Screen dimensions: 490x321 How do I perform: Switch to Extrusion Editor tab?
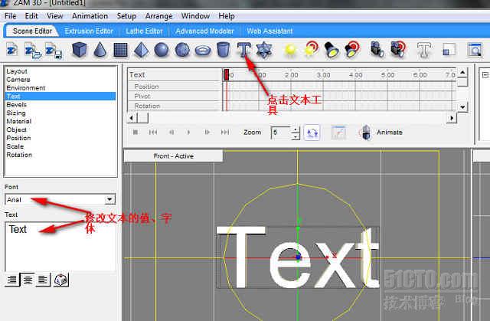coord(89,31)
